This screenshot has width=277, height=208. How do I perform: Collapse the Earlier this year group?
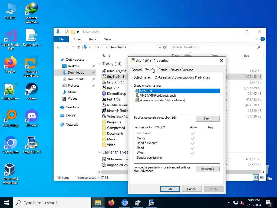click(100, 152)
